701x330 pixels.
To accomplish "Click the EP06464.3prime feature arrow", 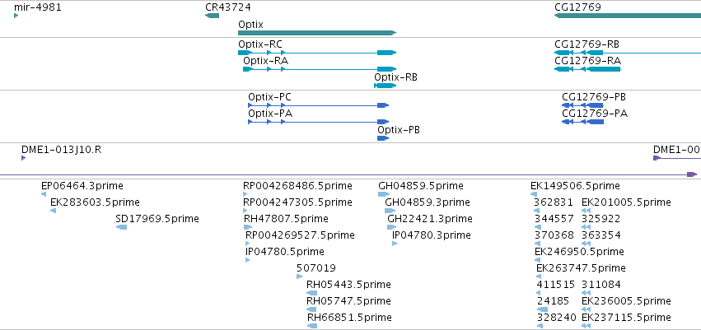I will (44, 194).
